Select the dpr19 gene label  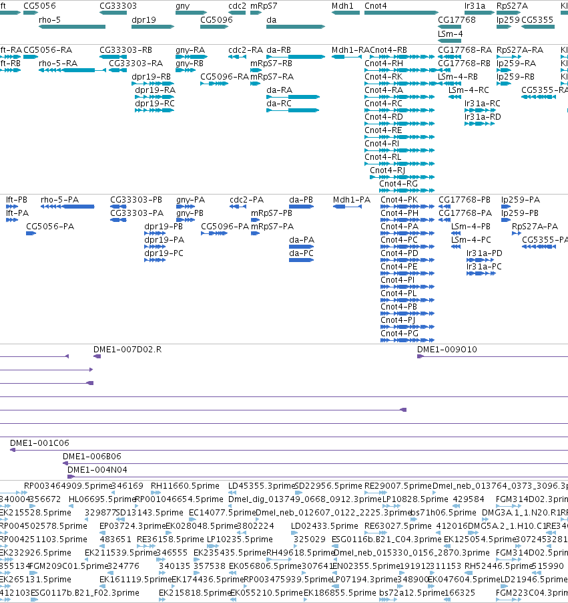point(144,20)
